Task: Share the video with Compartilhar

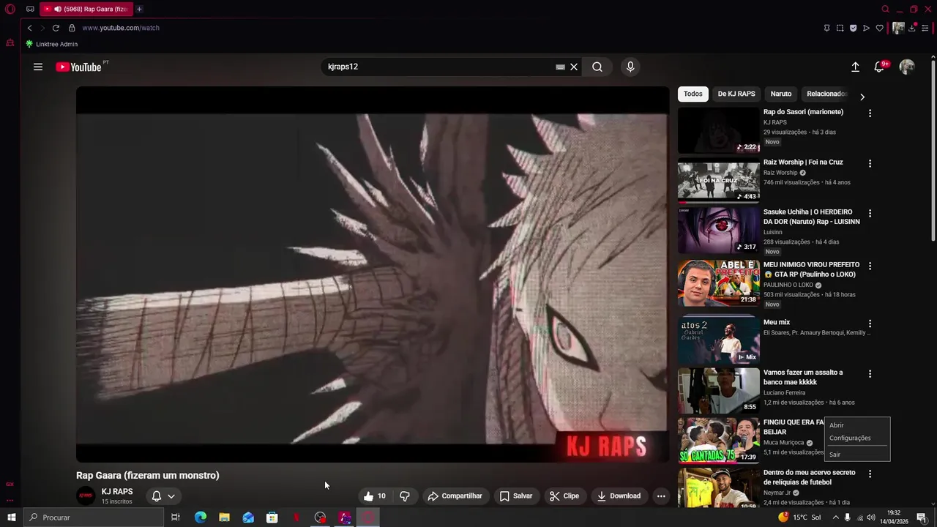Action: pos(455,496)
